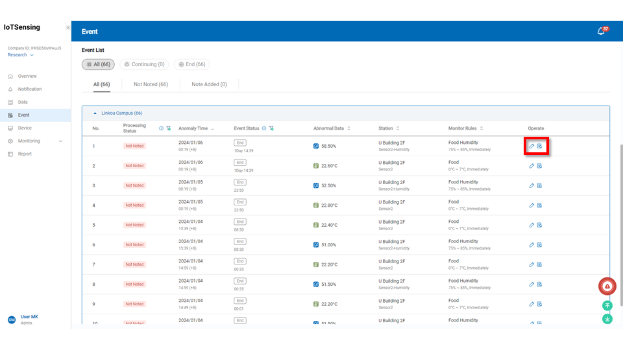Click the edit pencil icon for event row 1
623x350 pixels.
pos(531,146)
